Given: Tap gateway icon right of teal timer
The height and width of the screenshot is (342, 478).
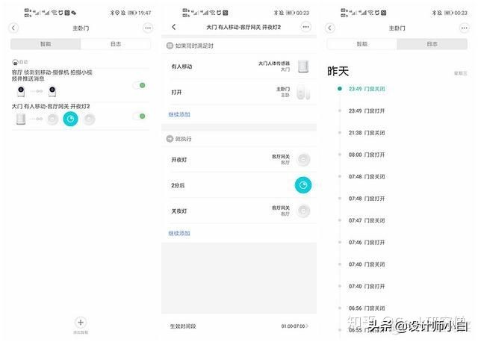Looking at the screenshot, I should [x=89, y=119].
